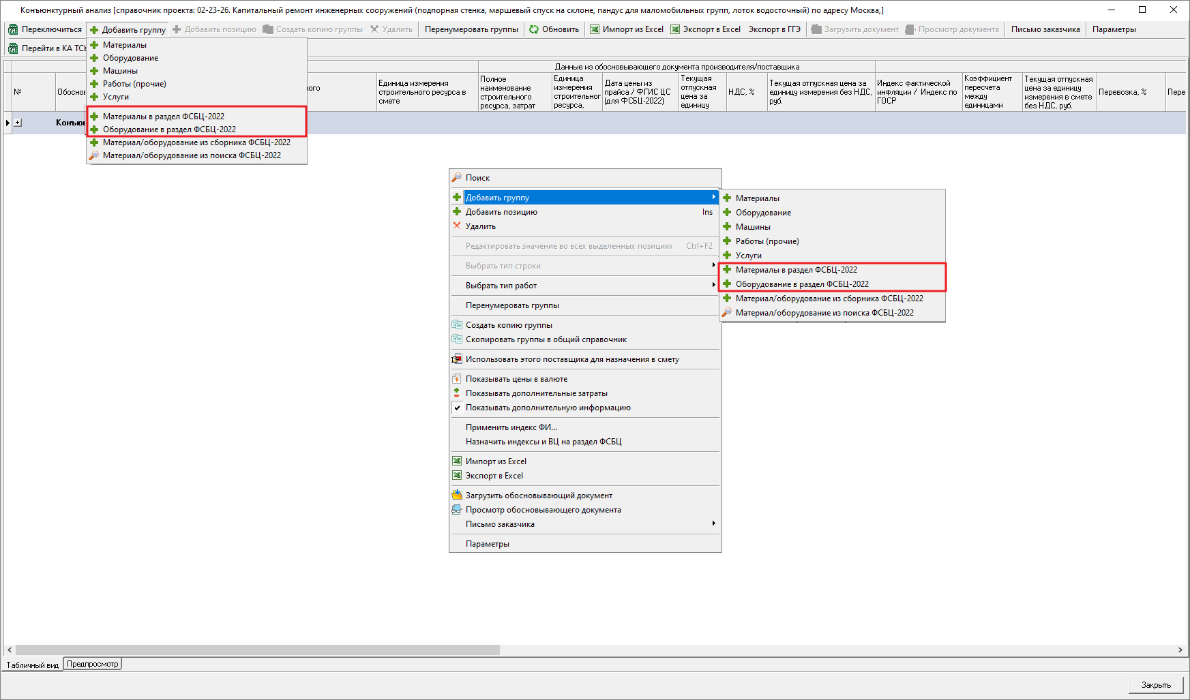Expand the Конъюнктурный row plus box
This screenshot has width=1190, height=700.
coord(18,123)
